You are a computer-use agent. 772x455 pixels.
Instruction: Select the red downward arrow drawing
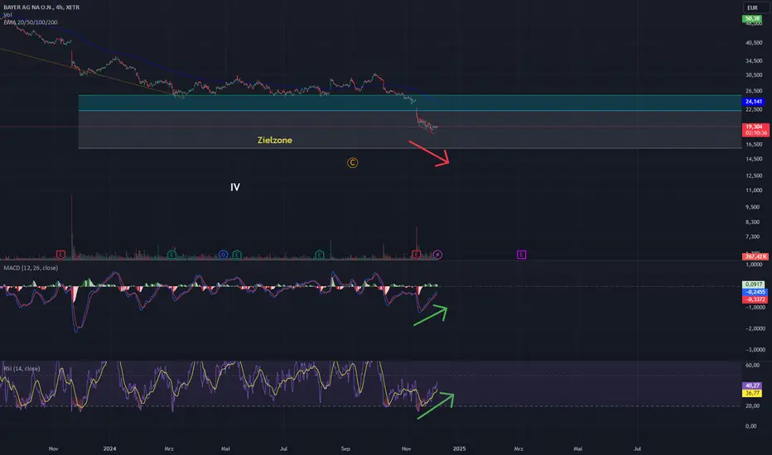[429, 153]
